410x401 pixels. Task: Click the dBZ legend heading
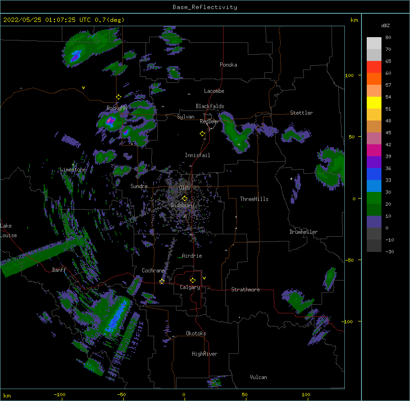385,26
